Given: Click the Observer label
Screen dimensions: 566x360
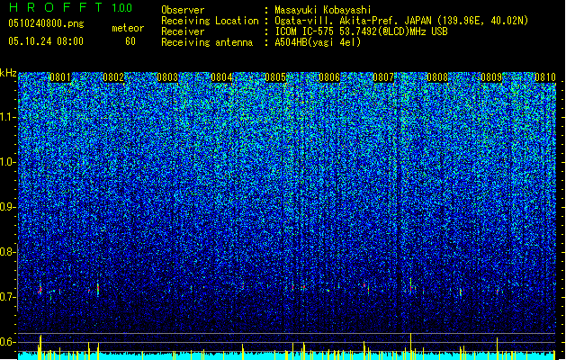Looking at the screenshot, I should click(x=183, y=10).
